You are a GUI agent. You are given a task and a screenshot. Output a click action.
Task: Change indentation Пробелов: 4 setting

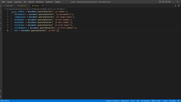point(125,101)
